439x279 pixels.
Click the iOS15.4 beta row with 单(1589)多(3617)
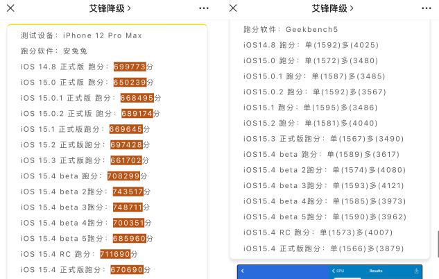tap(321, 154)
